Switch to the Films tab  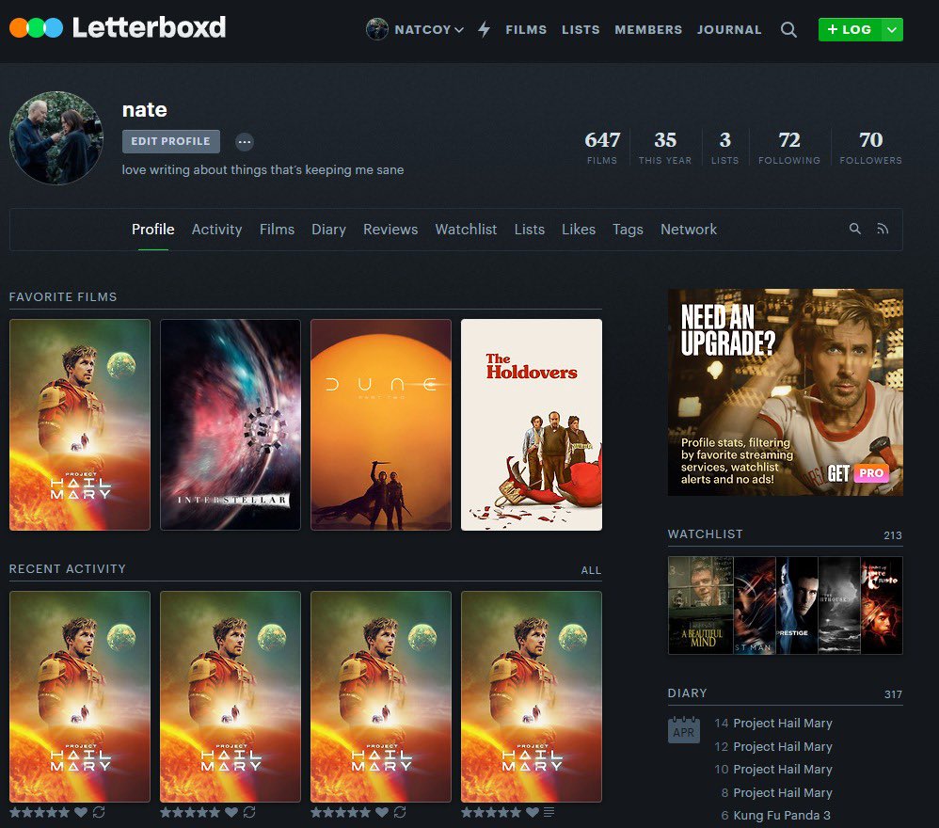[x=277, y=230]
